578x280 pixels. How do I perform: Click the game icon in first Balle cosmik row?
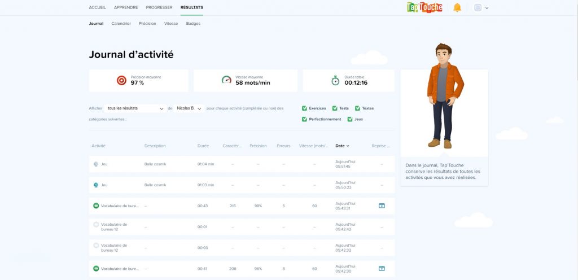[x=96, y=164]
